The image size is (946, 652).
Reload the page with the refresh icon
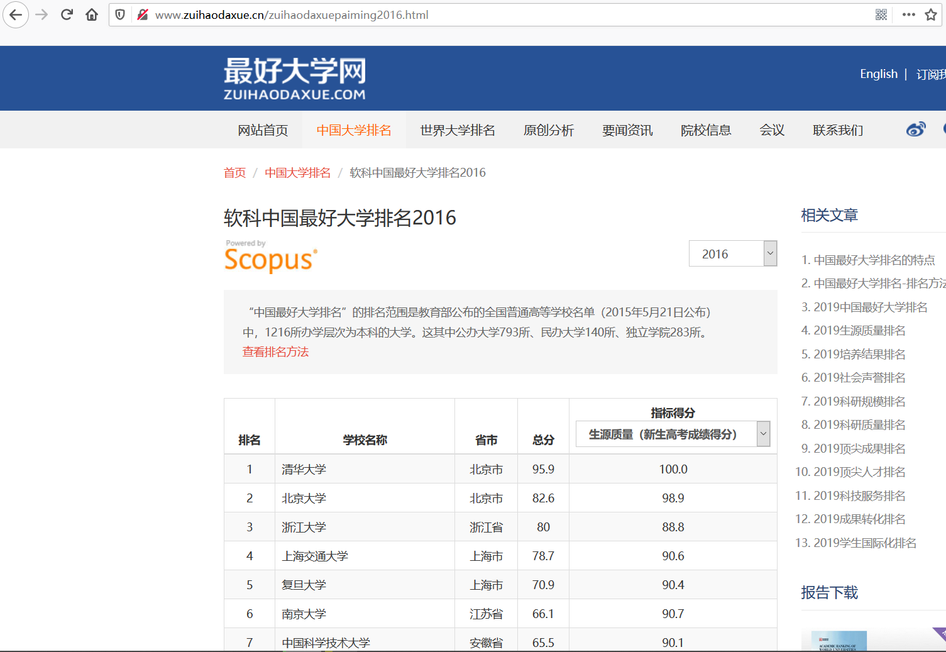(x=67, y=14)
